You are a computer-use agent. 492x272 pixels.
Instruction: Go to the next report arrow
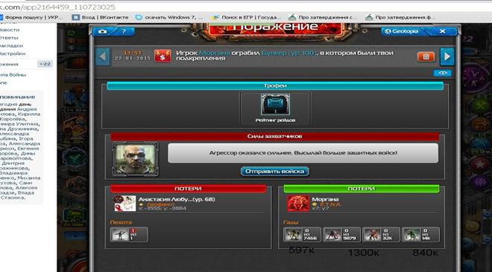coord(447,56)
